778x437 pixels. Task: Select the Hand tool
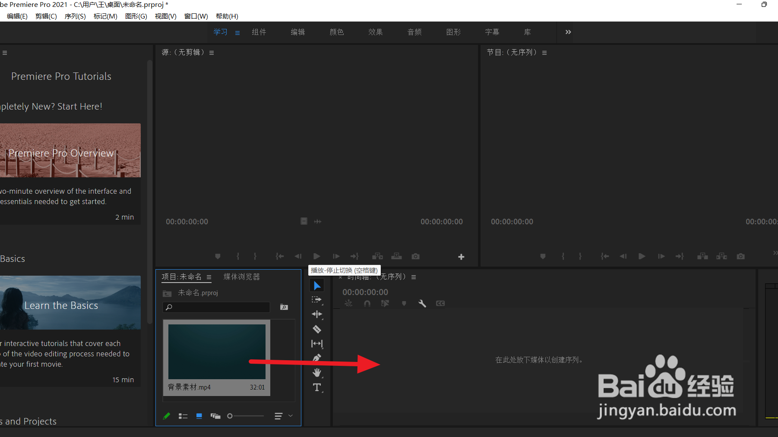pos(317,373)
